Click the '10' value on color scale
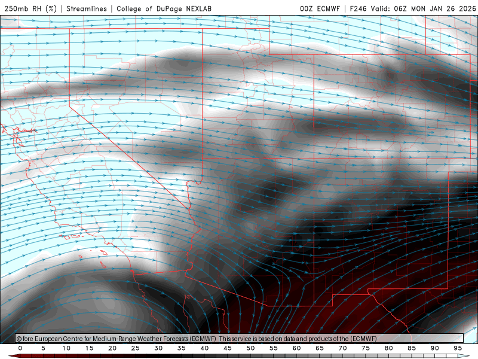The image size is (478, 359). [66, 348]
